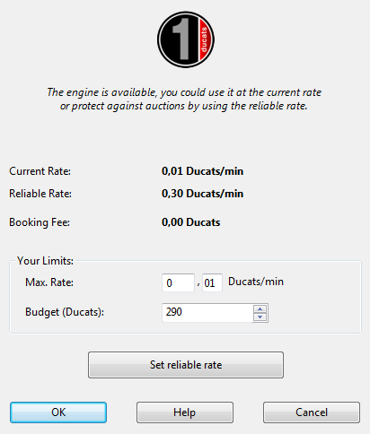This screenshot has width=370, height=434.
Task: Select the Max. Rate whole ducats field
Action: click(178, 282)
